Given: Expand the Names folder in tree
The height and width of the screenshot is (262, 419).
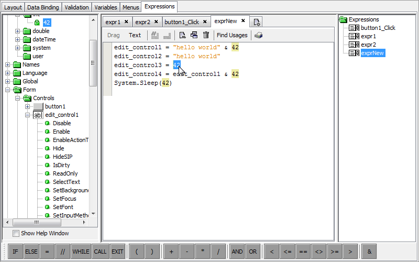Looking at the screenshot, I should (x=8, y=64).
